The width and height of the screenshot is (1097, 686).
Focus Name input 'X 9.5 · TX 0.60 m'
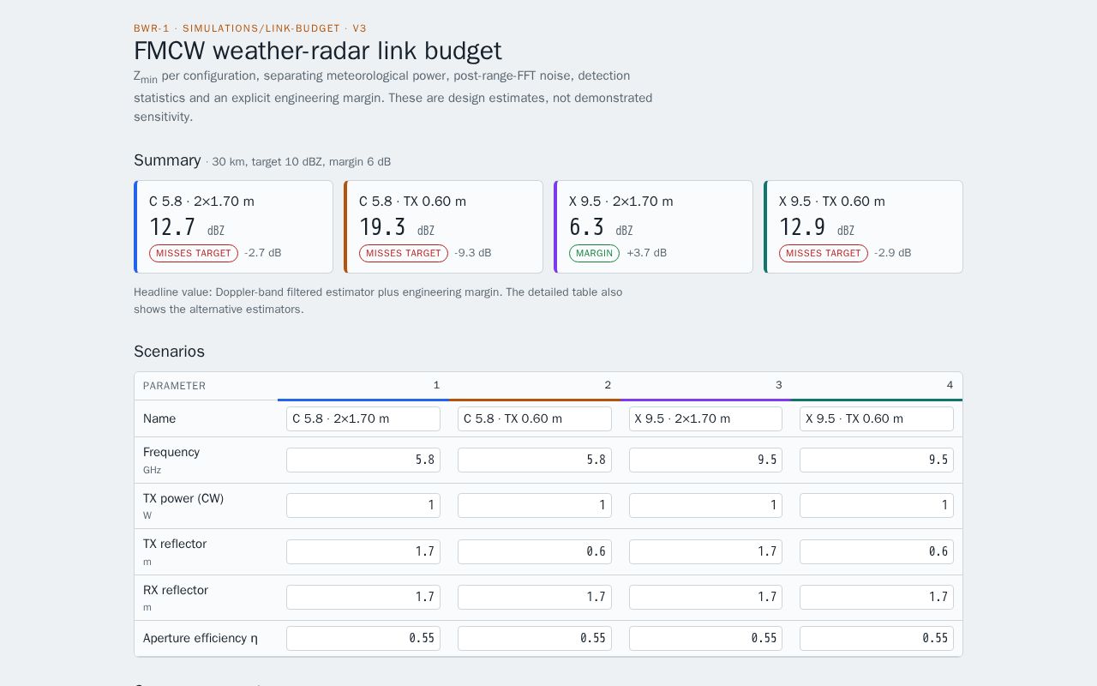[x=877, y=418]
